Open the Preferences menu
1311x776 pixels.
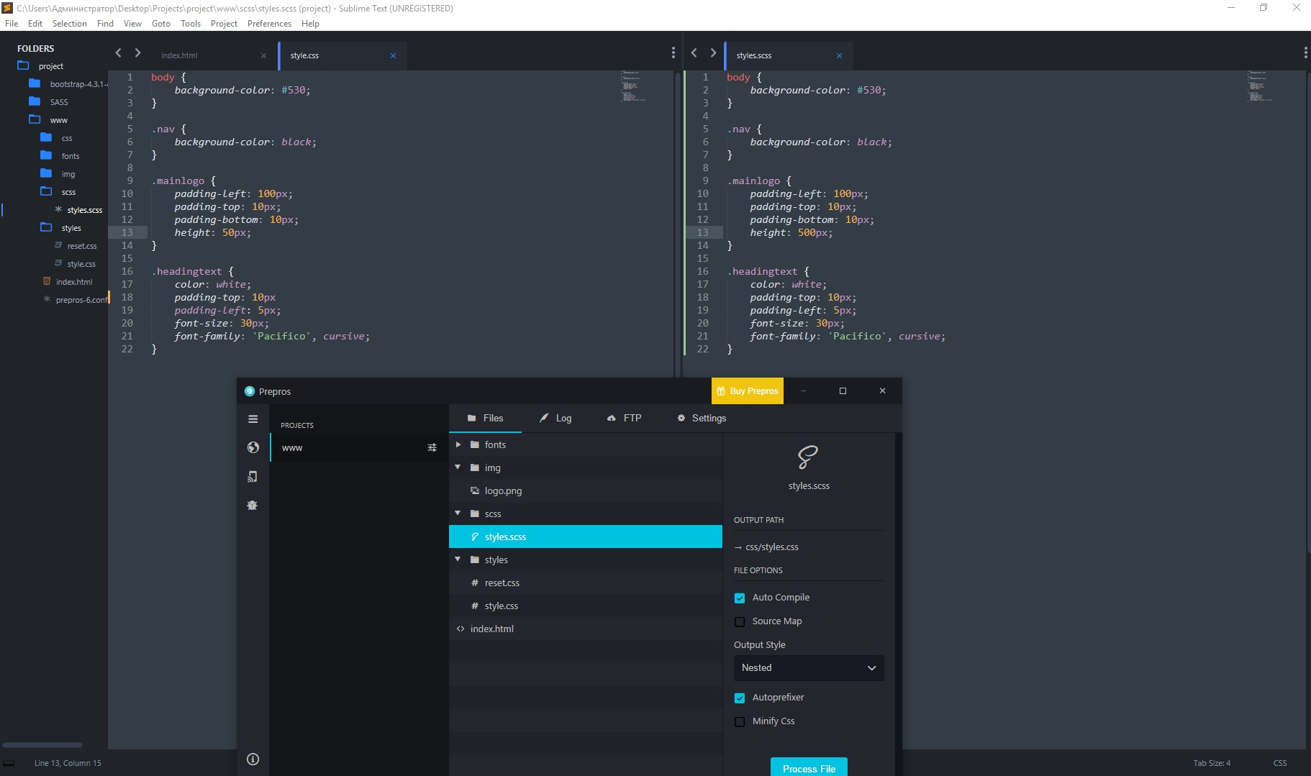(269, 24)
